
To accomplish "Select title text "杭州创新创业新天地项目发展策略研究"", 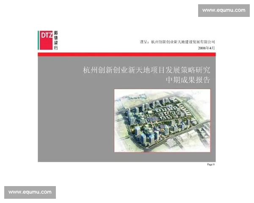I will click(146, 70).
